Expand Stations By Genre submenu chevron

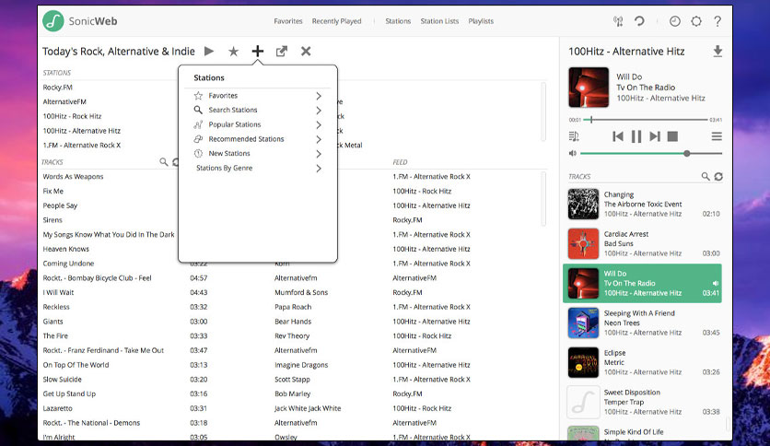coord(319,168)
